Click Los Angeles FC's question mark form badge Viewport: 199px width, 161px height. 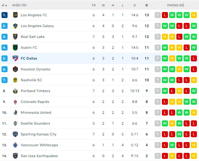tap(158, 15)
